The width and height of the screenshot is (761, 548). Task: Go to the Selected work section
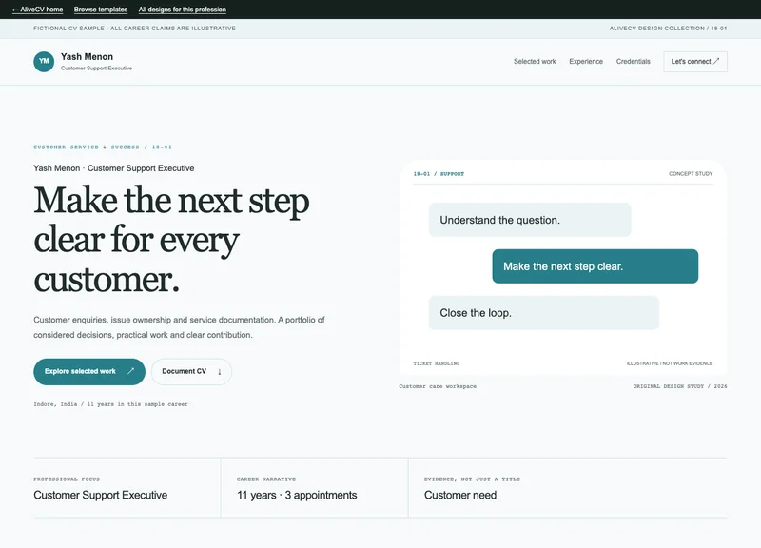[535, 62]
